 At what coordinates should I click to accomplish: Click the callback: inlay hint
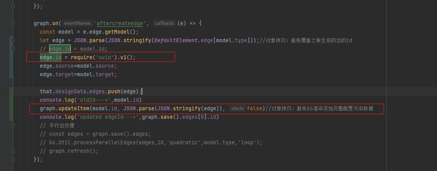pos(165,24)
